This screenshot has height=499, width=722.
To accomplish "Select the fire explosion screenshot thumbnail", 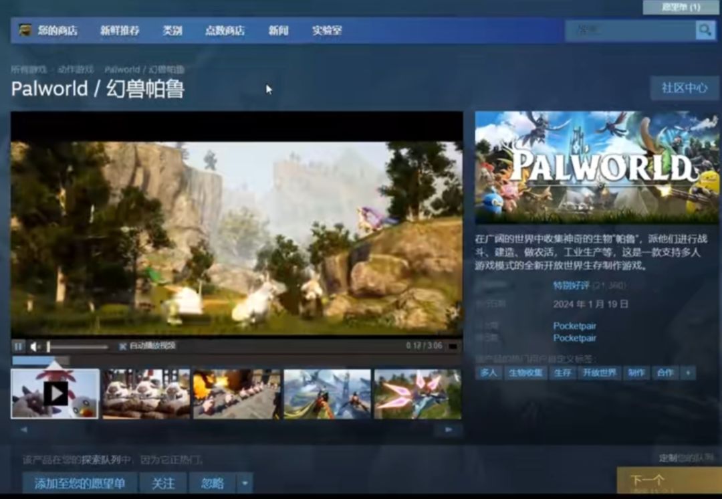I will coord(237,394).
